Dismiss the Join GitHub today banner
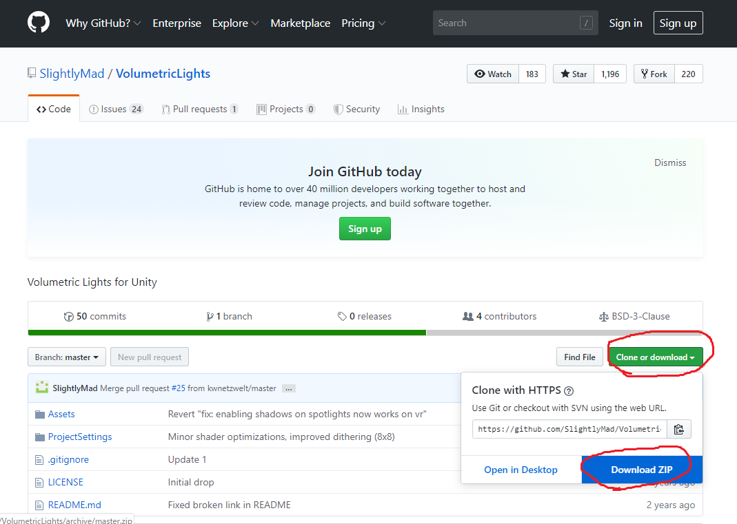 coord(670,163)
